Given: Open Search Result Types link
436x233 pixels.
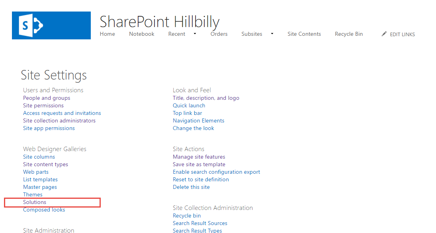Looking at the screenshot, I should 197,231.
